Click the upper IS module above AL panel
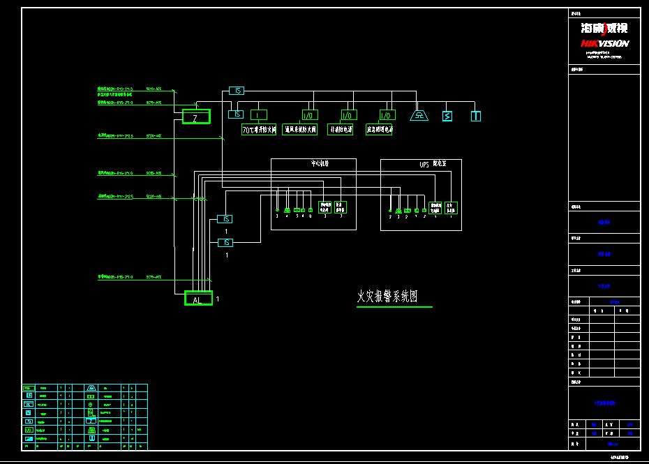 point(225,219)
